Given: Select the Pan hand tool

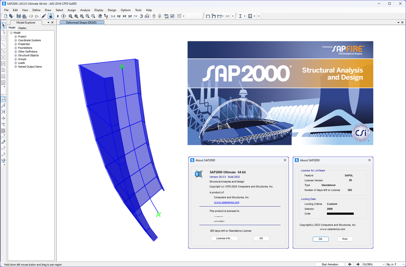Looking at the screenshot, I should [100, 16].
